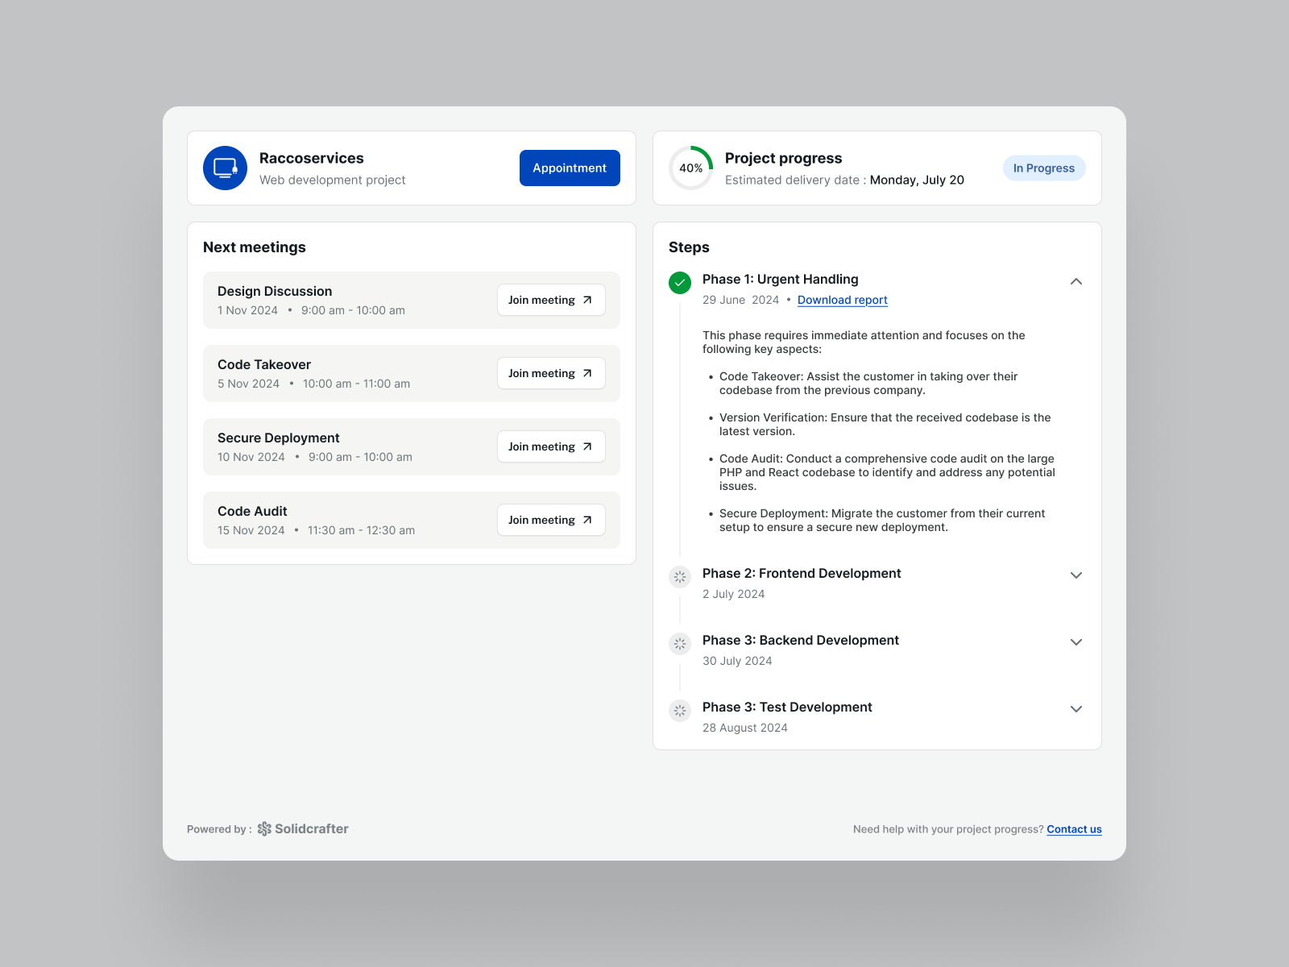The image size is (1289, 967).
Task: Click the Raccoservices monitor icon
Action: click(225, 168)
